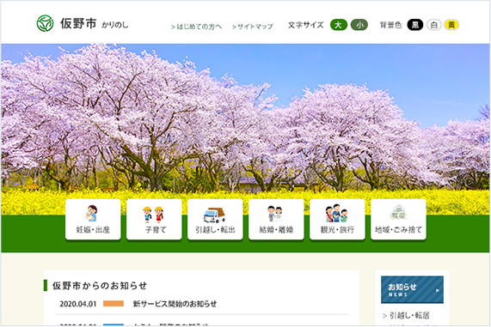
Task: Open the お知らせ NEWS banner
Action: coord(412,289)
